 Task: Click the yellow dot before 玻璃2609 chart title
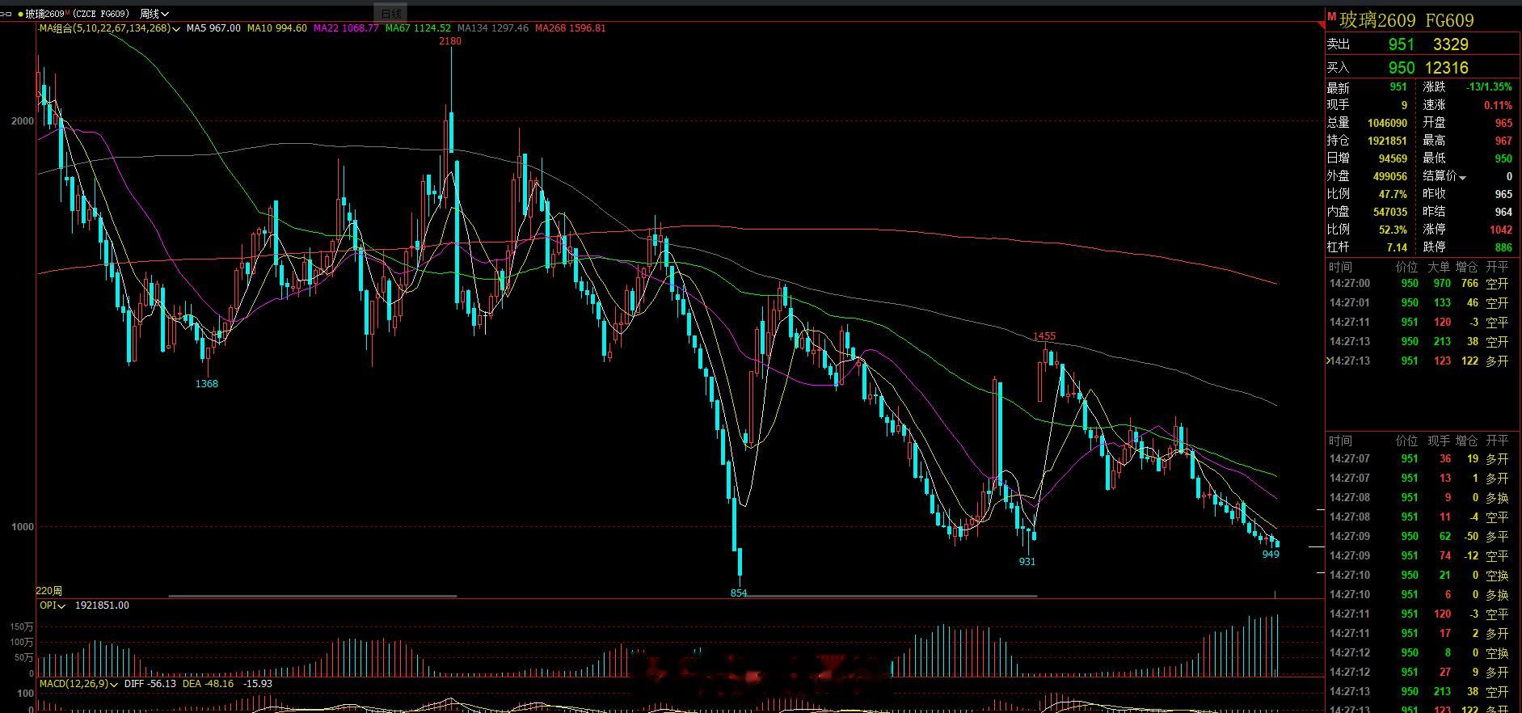pos(20,14)
